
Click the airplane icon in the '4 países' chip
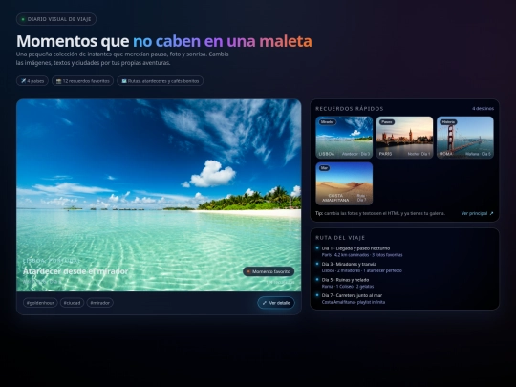pyautogui.click(x=23, y=81)
